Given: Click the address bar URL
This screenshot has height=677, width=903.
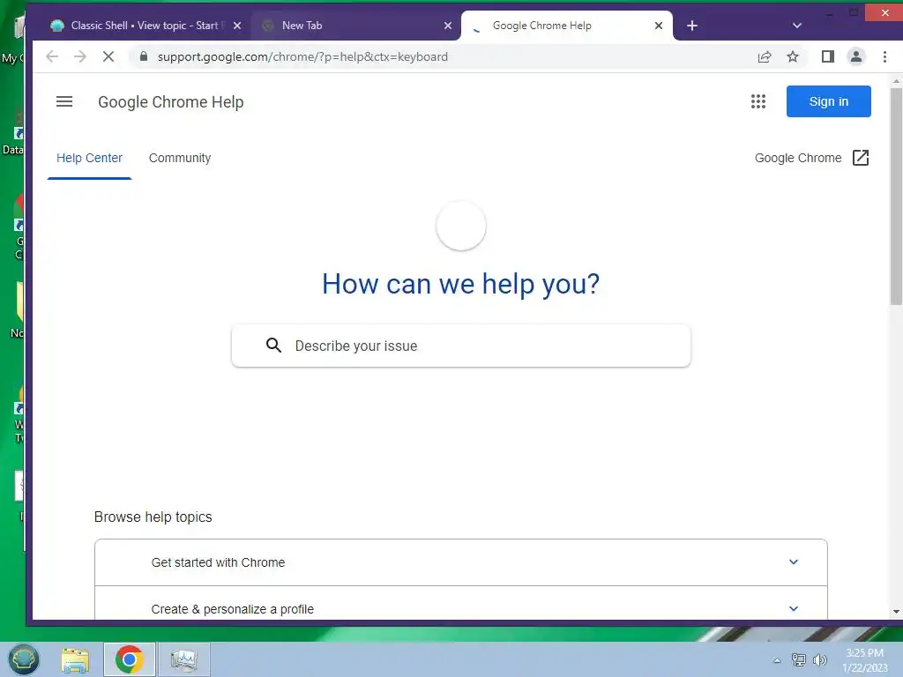Looking at the screenshot, I should [302, 56].
